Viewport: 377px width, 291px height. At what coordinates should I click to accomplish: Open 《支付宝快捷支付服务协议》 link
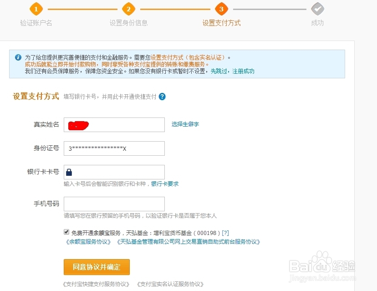96,284
